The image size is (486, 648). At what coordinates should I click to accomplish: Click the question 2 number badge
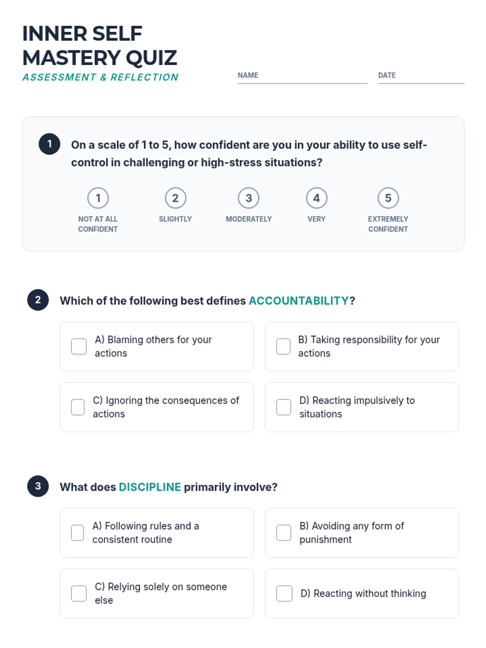(x=38, y=300)
